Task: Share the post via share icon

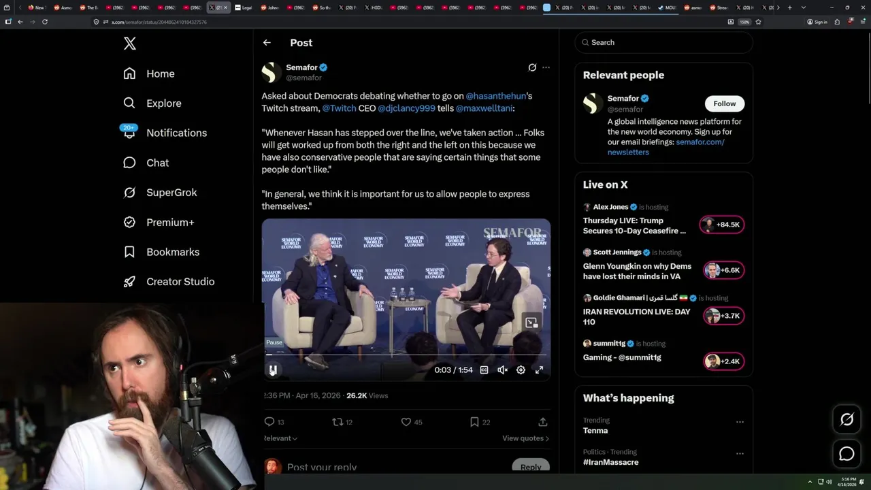Action: [x=542, y=422]
